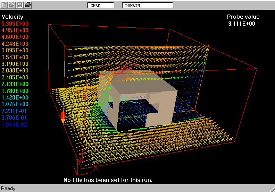The image size is (275, 192).
Task: Select the maximum legend value 5.305E+00
Action: pos(15,24)
